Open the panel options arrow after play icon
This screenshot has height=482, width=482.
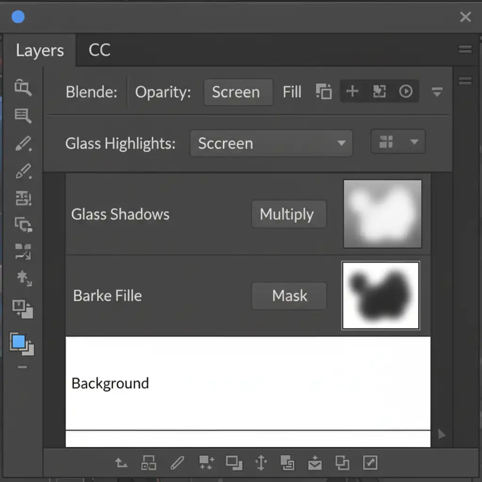coord(437,92)
